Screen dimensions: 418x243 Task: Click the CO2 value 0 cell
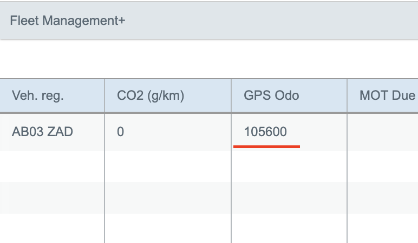(121, 131)
